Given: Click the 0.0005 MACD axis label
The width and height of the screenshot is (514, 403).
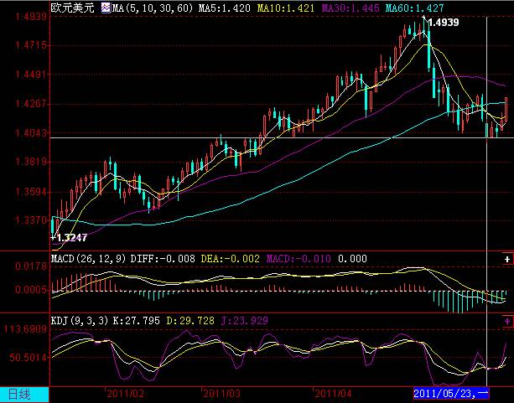Looking at the screenshot, I should [31, 290].
